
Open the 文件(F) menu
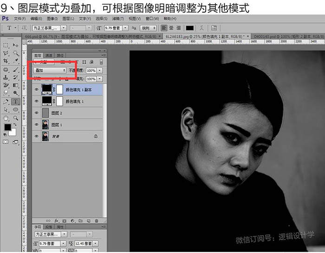tap(19, 19)
